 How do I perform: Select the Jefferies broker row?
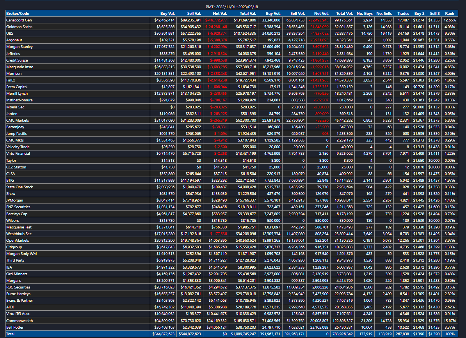(x=232, y=54)
